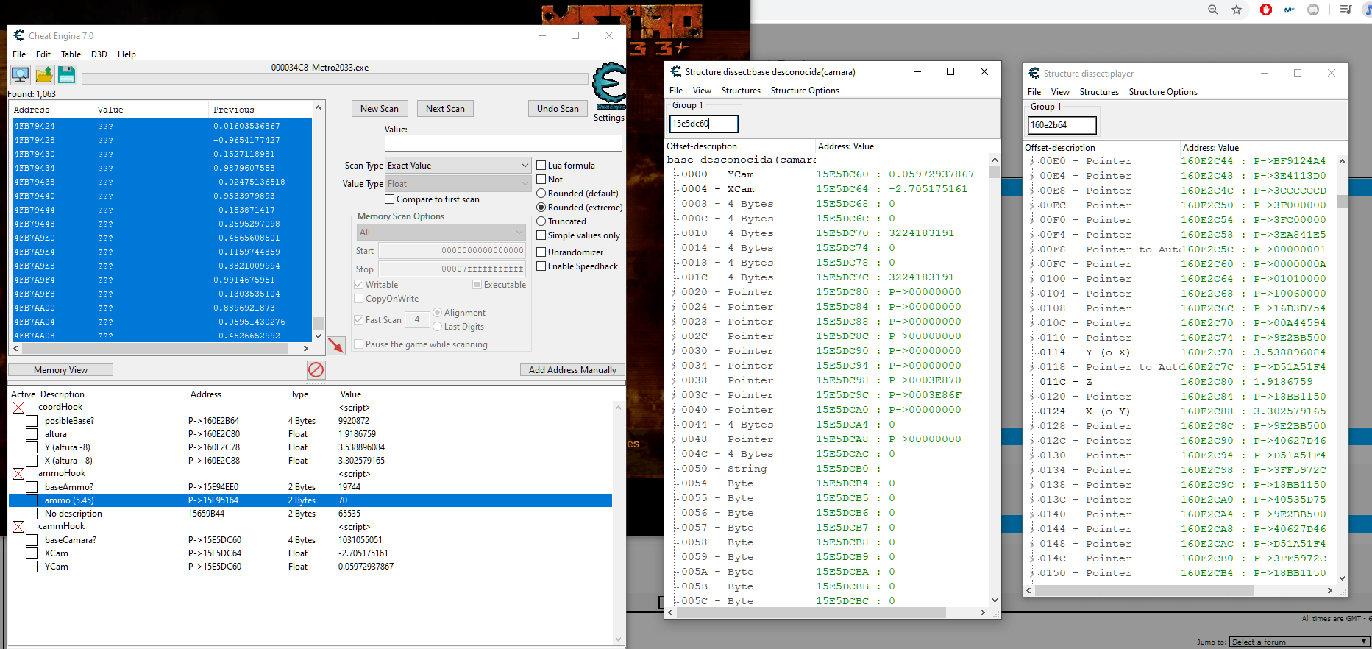
Task: Expand the 0038 Pointer row in camara structure
Action: coord(673,380)
